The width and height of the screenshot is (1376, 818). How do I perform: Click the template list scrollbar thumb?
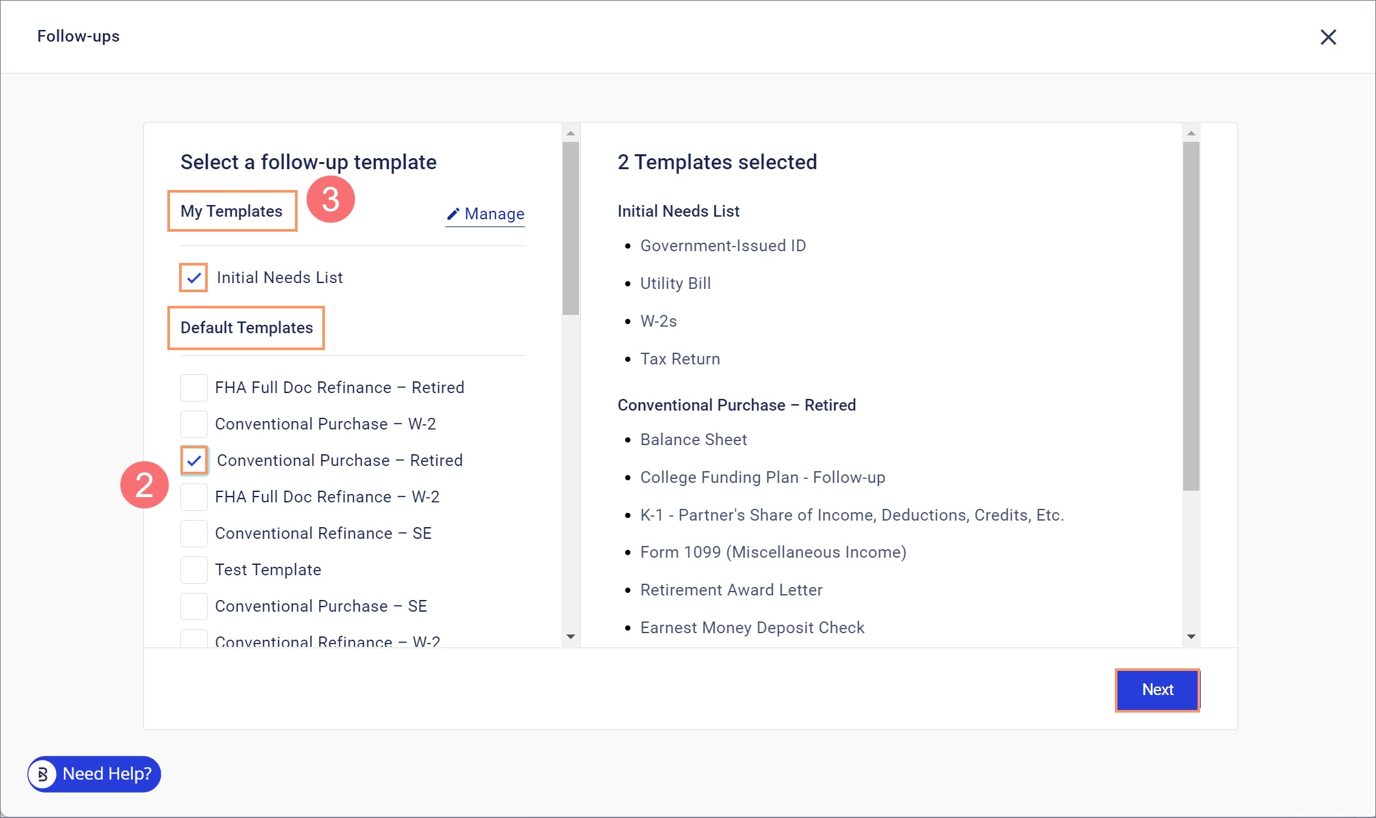[570, 228]
